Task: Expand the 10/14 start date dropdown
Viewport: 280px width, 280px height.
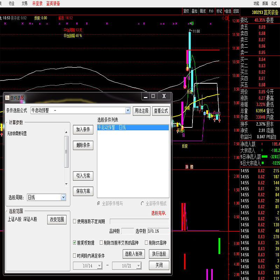Action: [x=99, y=266]
